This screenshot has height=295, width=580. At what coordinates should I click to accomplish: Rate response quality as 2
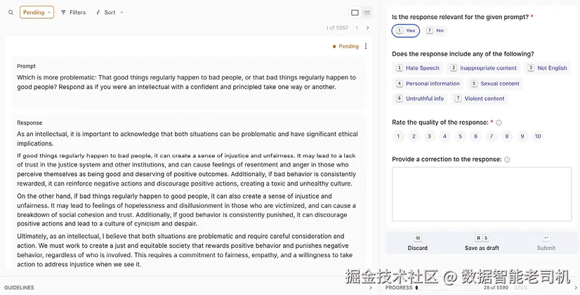click(414, 136)
